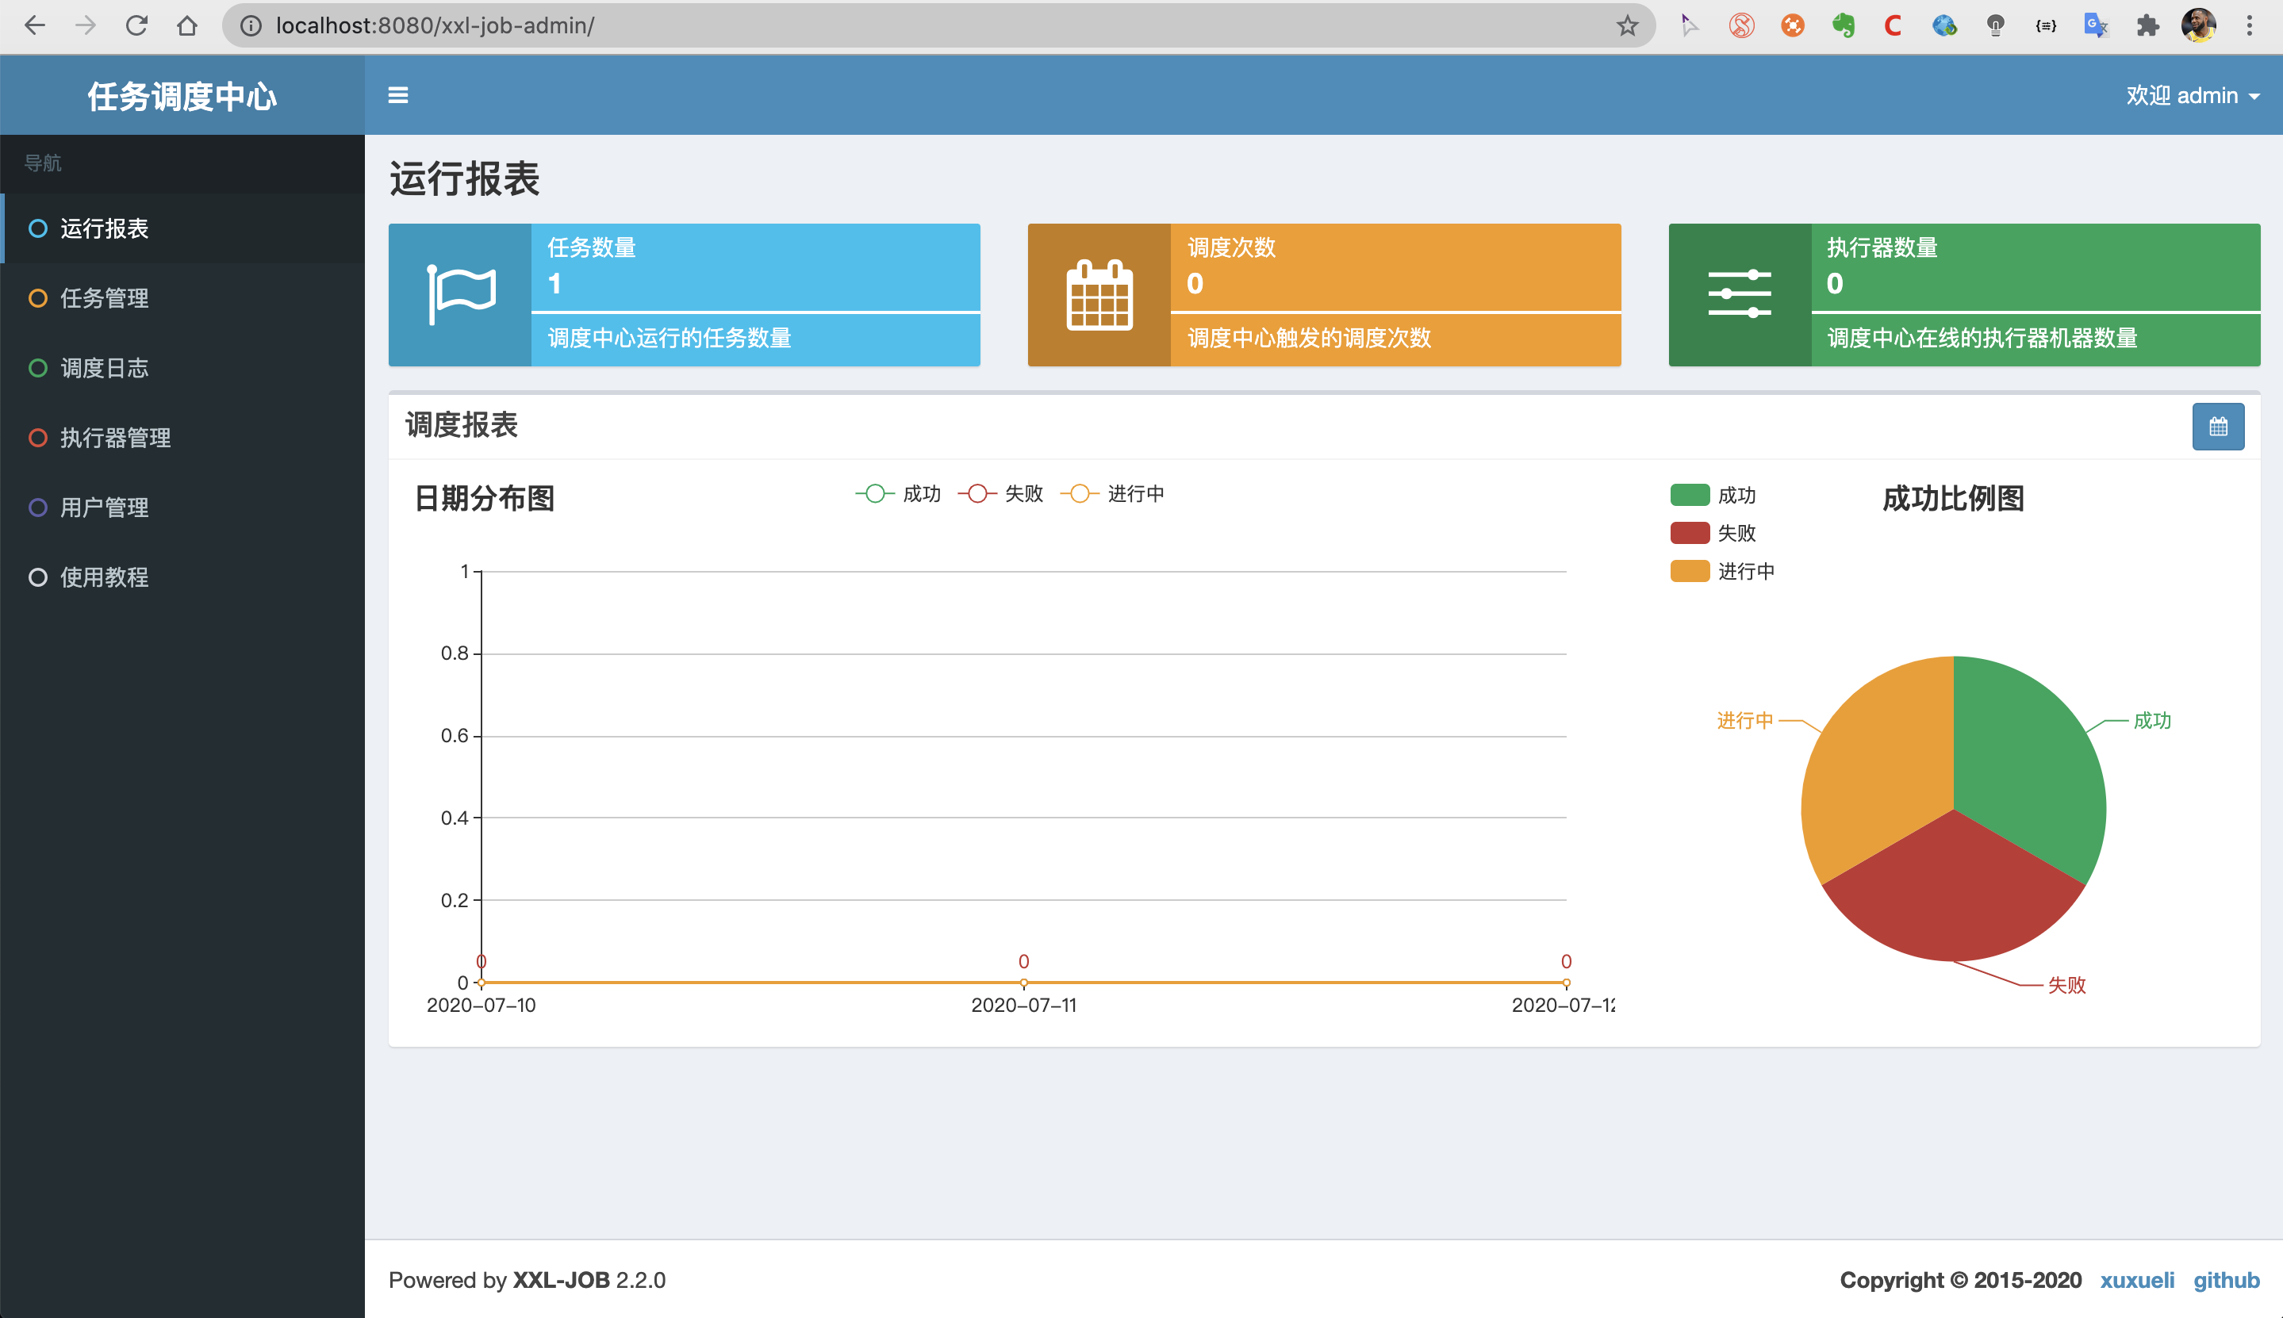Toggle 失败 series in line chart legend
This screenshot has width=2283, height=1318.
(1000, 493)
